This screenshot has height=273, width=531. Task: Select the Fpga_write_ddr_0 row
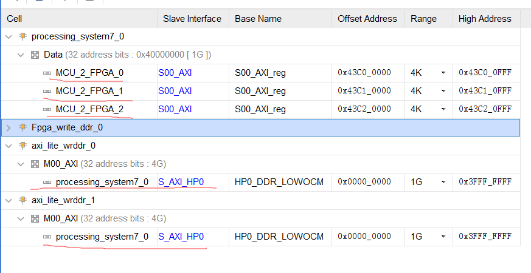coord(261,128)
